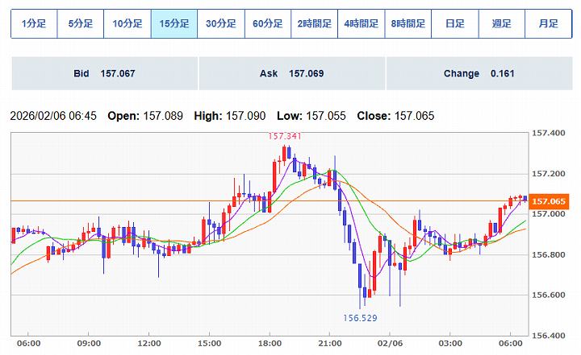Viewport: 581px width, 355px height.
Task: Select the 月足 monthly chart
Action: point(549,24)
